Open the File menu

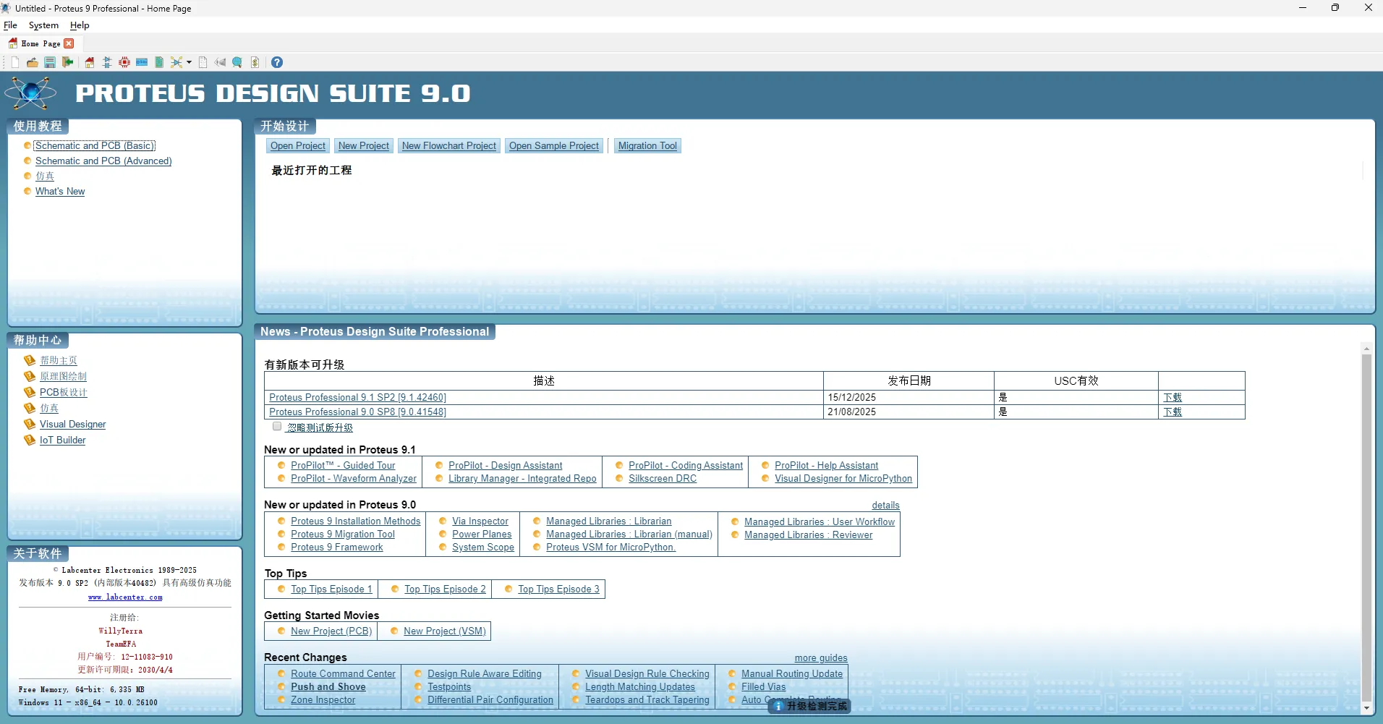(x=10, y=25)
